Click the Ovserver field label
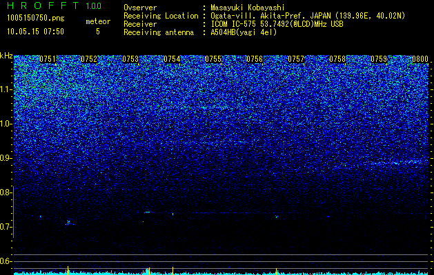This screenshot has height=275, width=434. [x=140, y=8]
